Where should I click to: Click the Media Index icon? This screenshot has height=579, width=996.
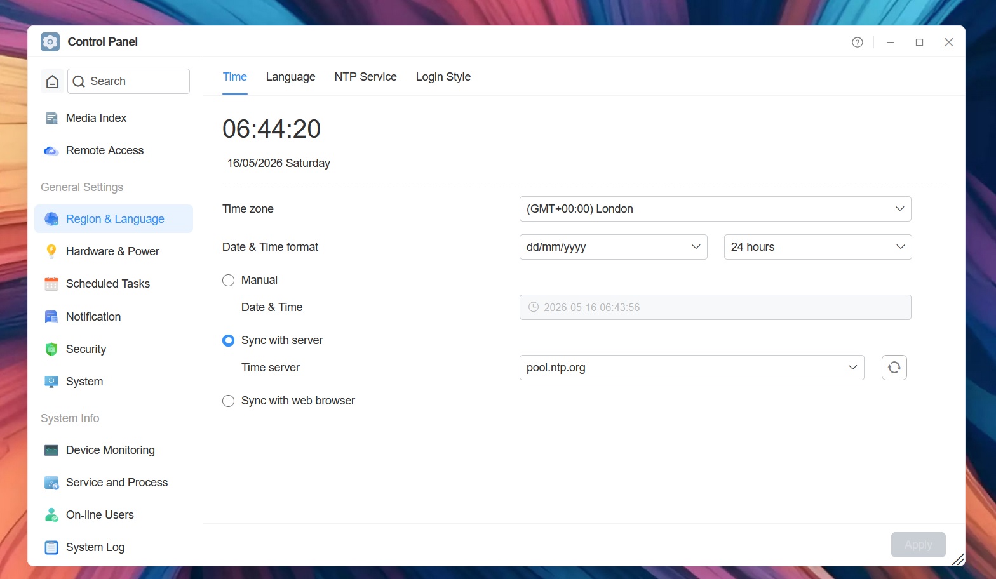pos(51,118)
